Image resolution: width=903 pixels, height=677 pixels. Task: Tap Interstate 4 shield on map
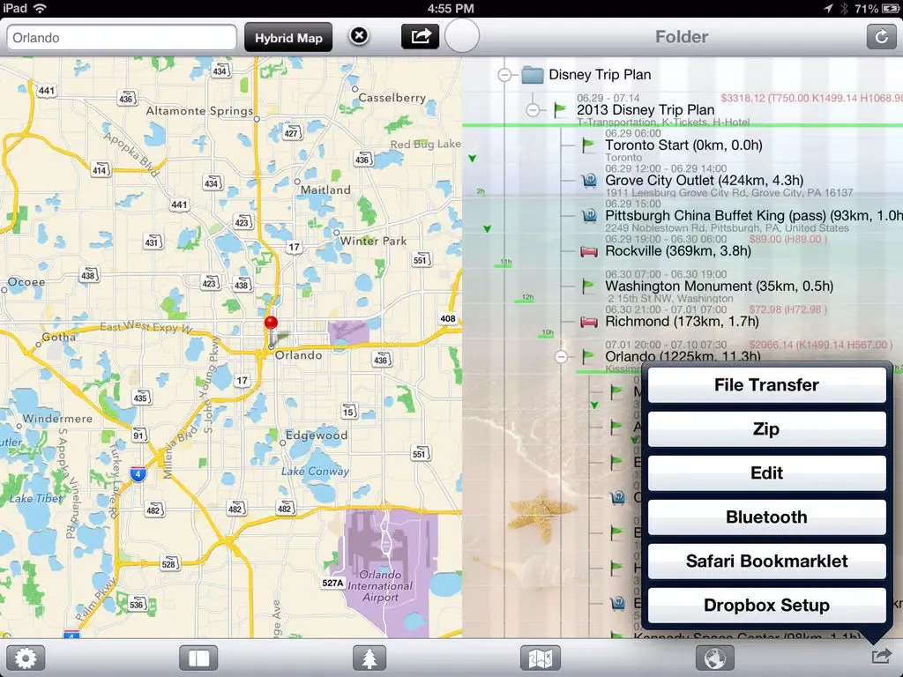tap(138, 474)
